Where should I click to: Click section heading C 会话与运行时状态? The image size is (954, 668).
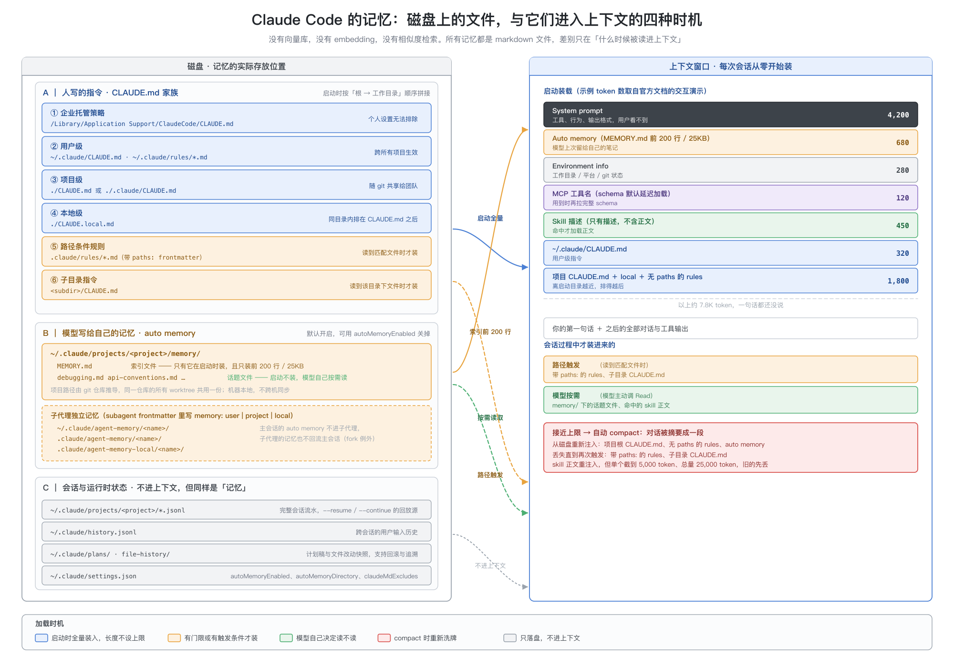(145, 488)
